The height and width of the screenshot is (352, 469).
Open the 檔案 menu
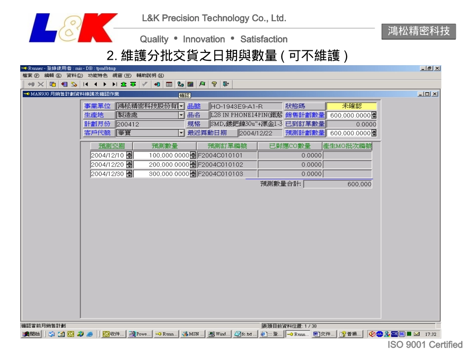(x=27, y=76)
